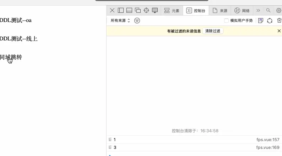Click the log icon beside message 3
Image resolution: width=282 pixels, height=156 pixels.
pyautogui.click(x=110, y=147)
